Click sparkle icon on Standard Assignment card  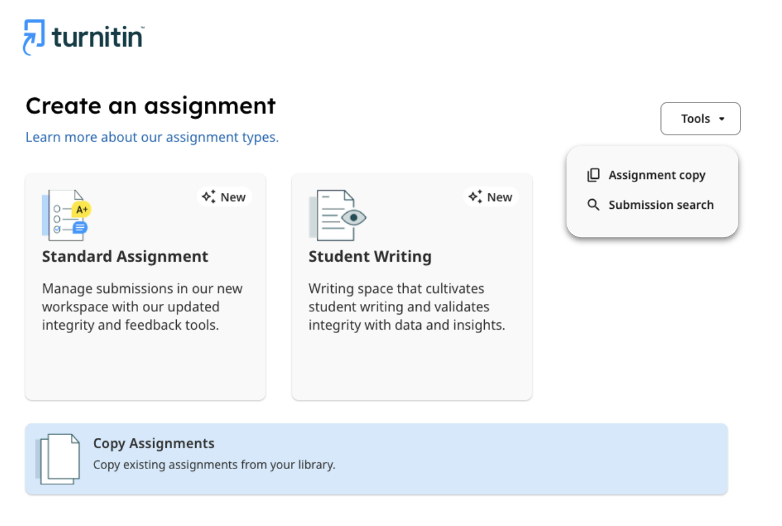point(208,196)
